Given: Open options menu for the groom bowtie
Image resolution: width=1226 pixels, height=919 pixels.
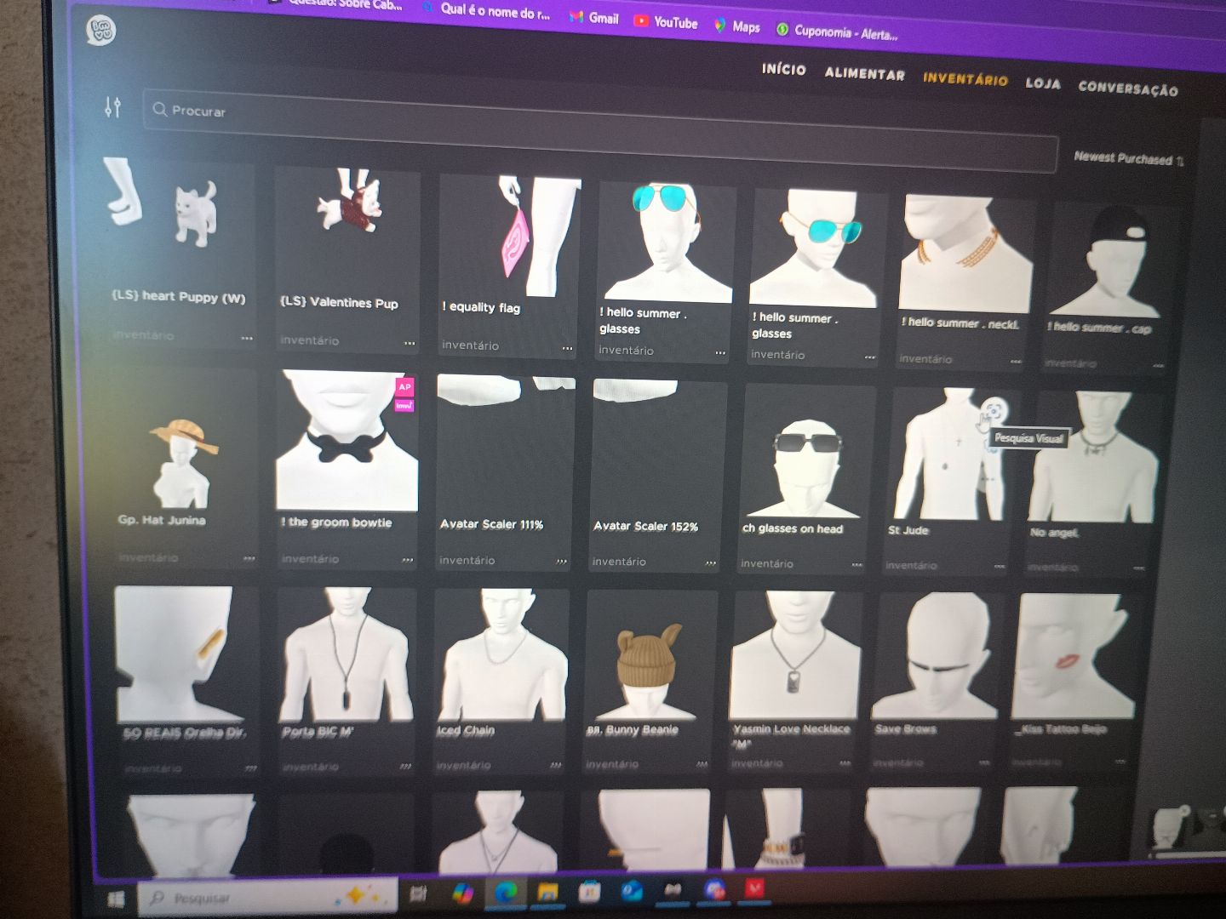Looking at the screenshot, I should coord(408,560).
